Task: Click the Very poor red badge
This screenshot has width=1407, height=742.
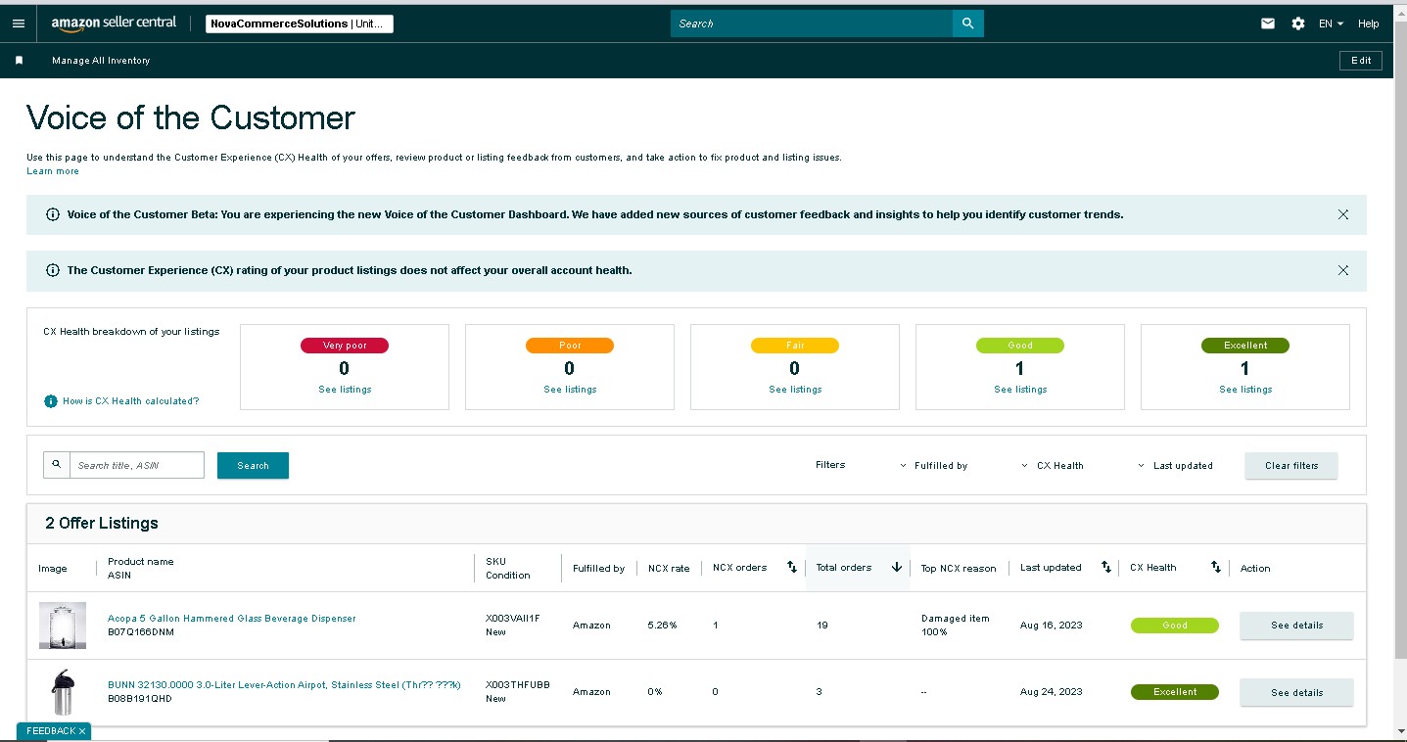Action: pos(345,346)
